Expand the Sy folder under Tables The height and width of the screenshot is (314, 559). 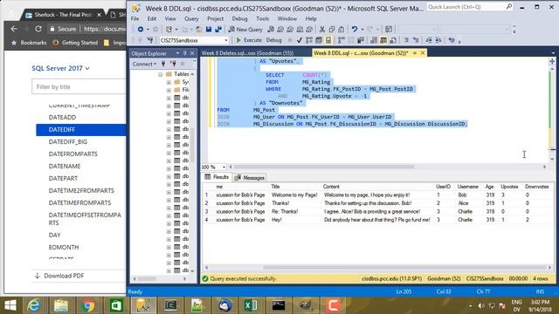coord(169,82)
